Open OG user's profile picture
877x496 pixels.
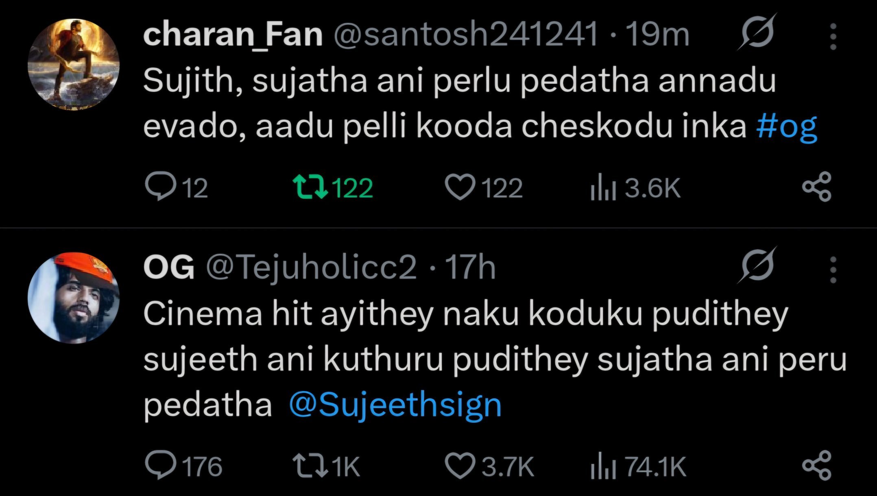click(x=74, y=298)
